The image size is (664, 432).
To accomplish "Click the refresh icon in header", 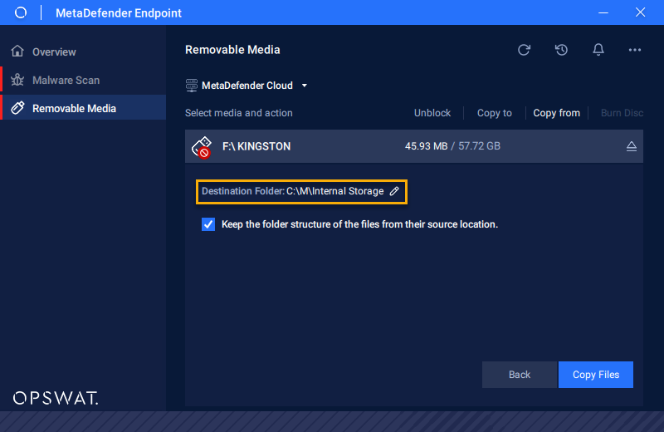I will click(524, 50).
